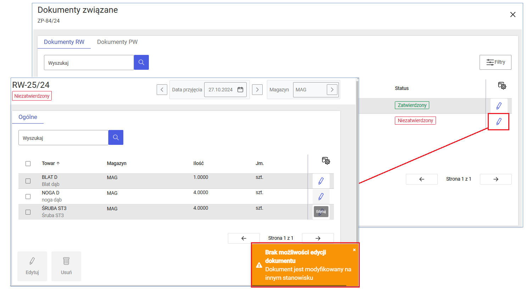Click the Ilość column header
Viewport: 526px width, 289px height.
coord(198,163)
